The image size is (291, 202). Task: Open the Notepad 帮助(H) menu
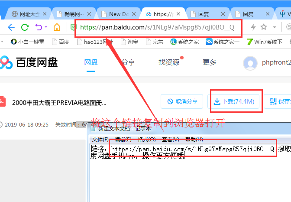click(x=194, y=140)
